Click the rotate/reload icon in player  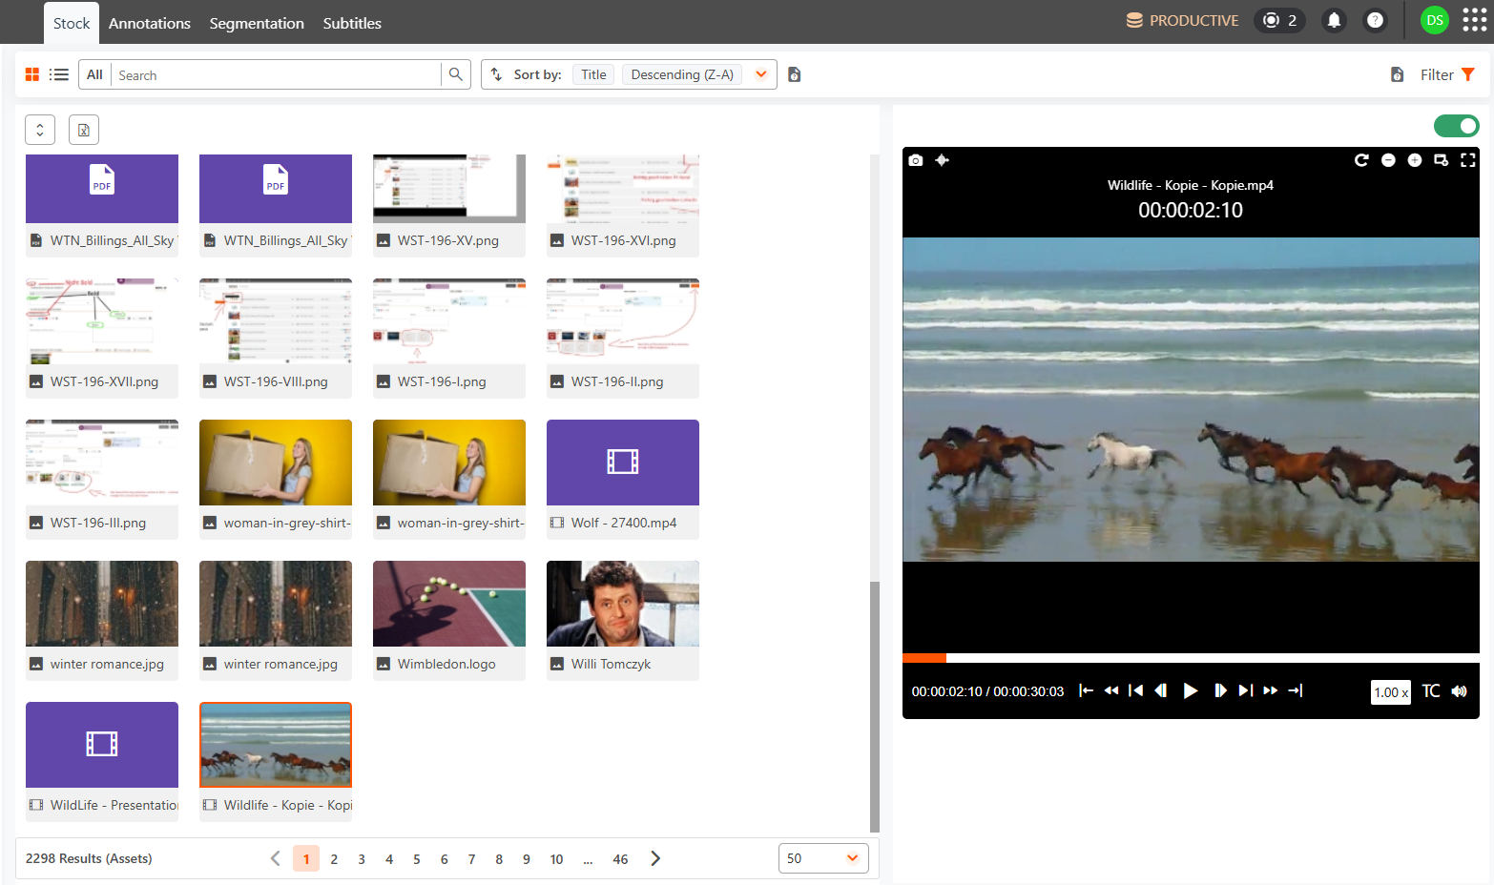1361,160
